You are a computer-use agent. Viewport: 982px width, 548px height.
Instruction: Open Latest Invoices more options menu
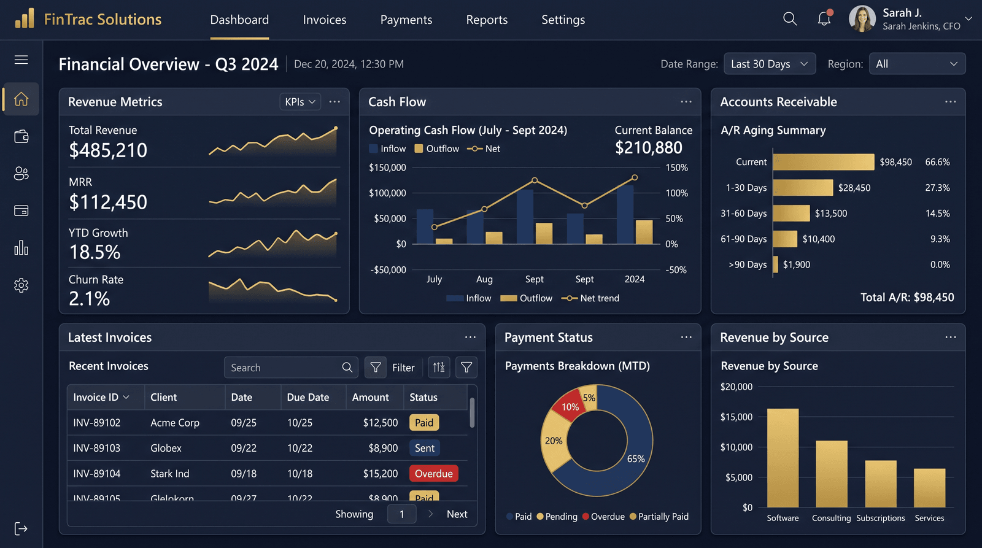(x=470, y=337)
